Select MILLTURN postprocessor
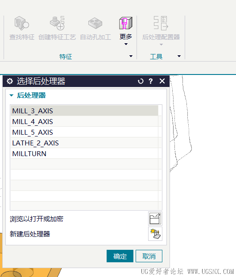This screenshot has width=236, height=277. [x=84, y=153]
